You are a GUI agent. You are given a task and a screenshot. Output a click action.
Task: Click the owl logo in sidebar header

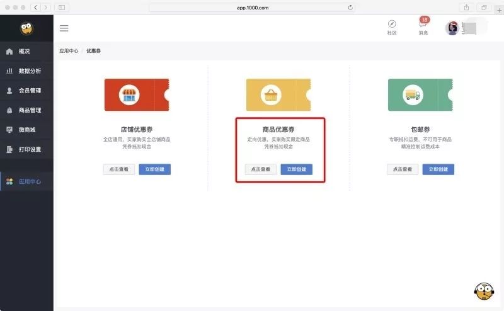click(26, 28)
